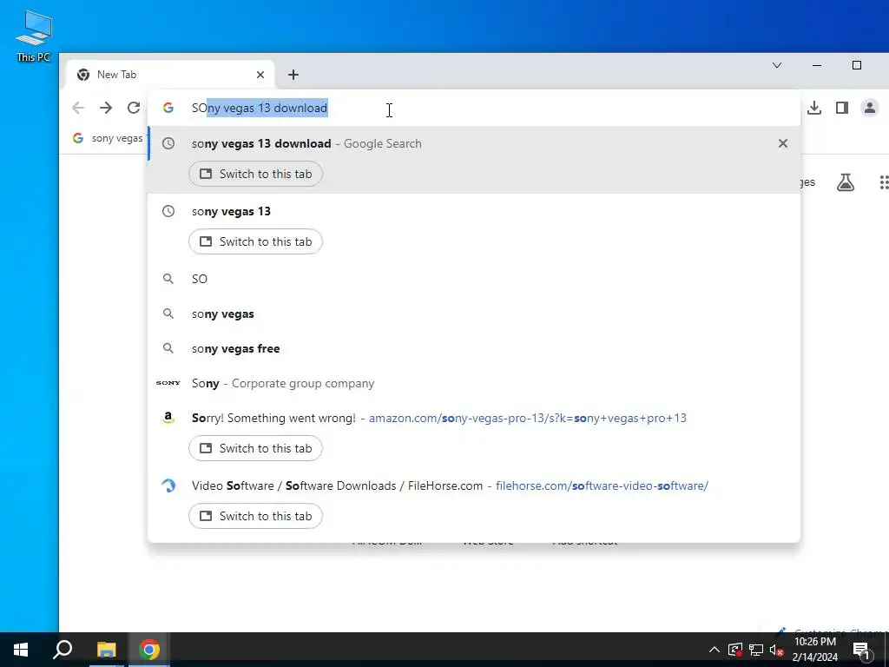Viewport: 889px width, 667px height.
Task: Open the Search Labs flask icon
Action: [846, 182]
